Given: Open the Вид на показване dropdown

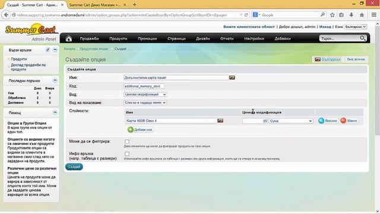Looking at the screenshot, I should 145,103.
